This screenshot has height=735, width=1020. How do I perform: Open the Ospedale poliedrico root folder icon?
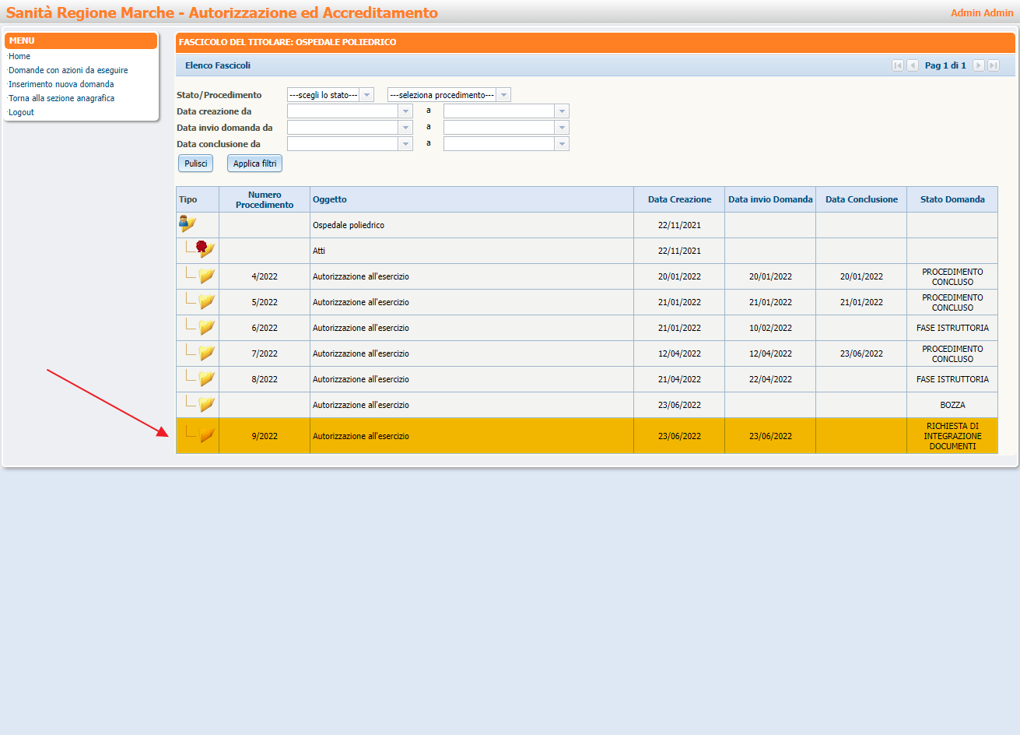188,224
